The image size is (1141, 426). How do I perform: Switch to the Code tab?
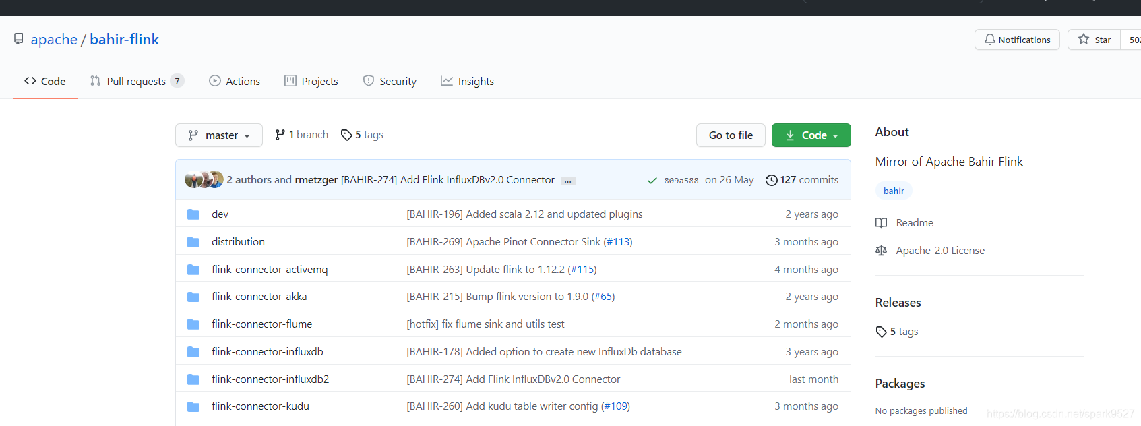click(45, 81)
